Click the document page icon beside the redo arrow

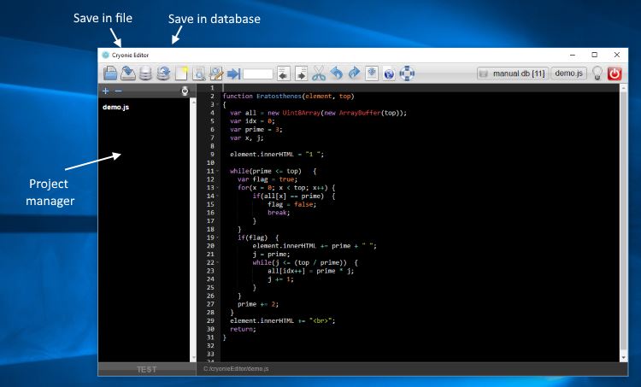pos(372,73)
